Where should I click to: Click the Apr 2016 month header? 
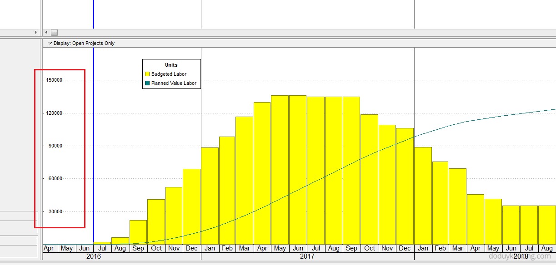(x=49, y=248)
